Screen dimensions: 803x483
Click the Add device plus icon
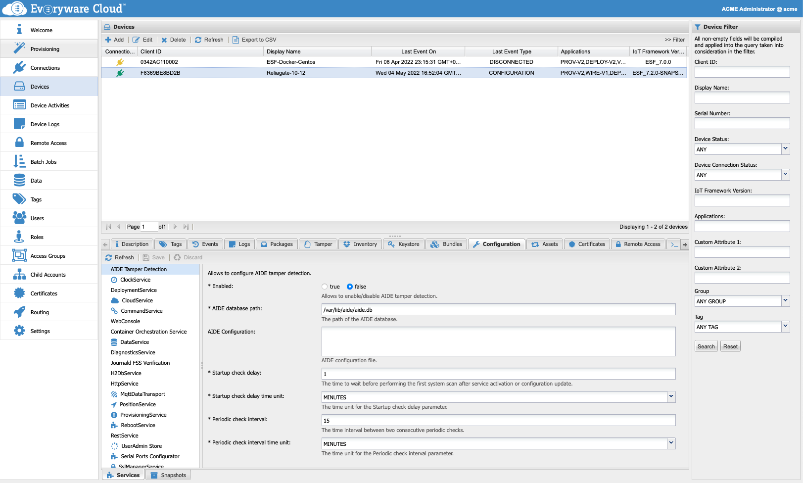coord(108,40)
